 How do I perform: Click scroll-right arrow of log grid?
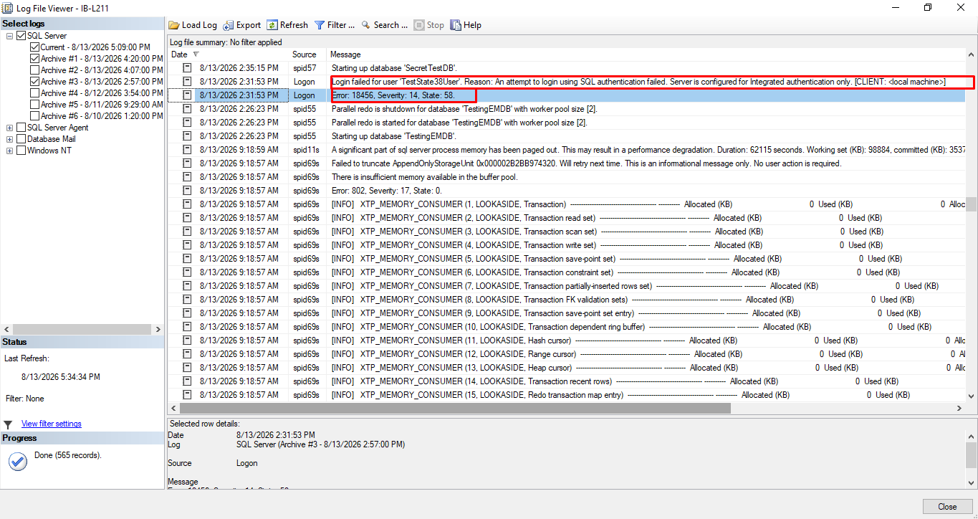tap(959, 408)
